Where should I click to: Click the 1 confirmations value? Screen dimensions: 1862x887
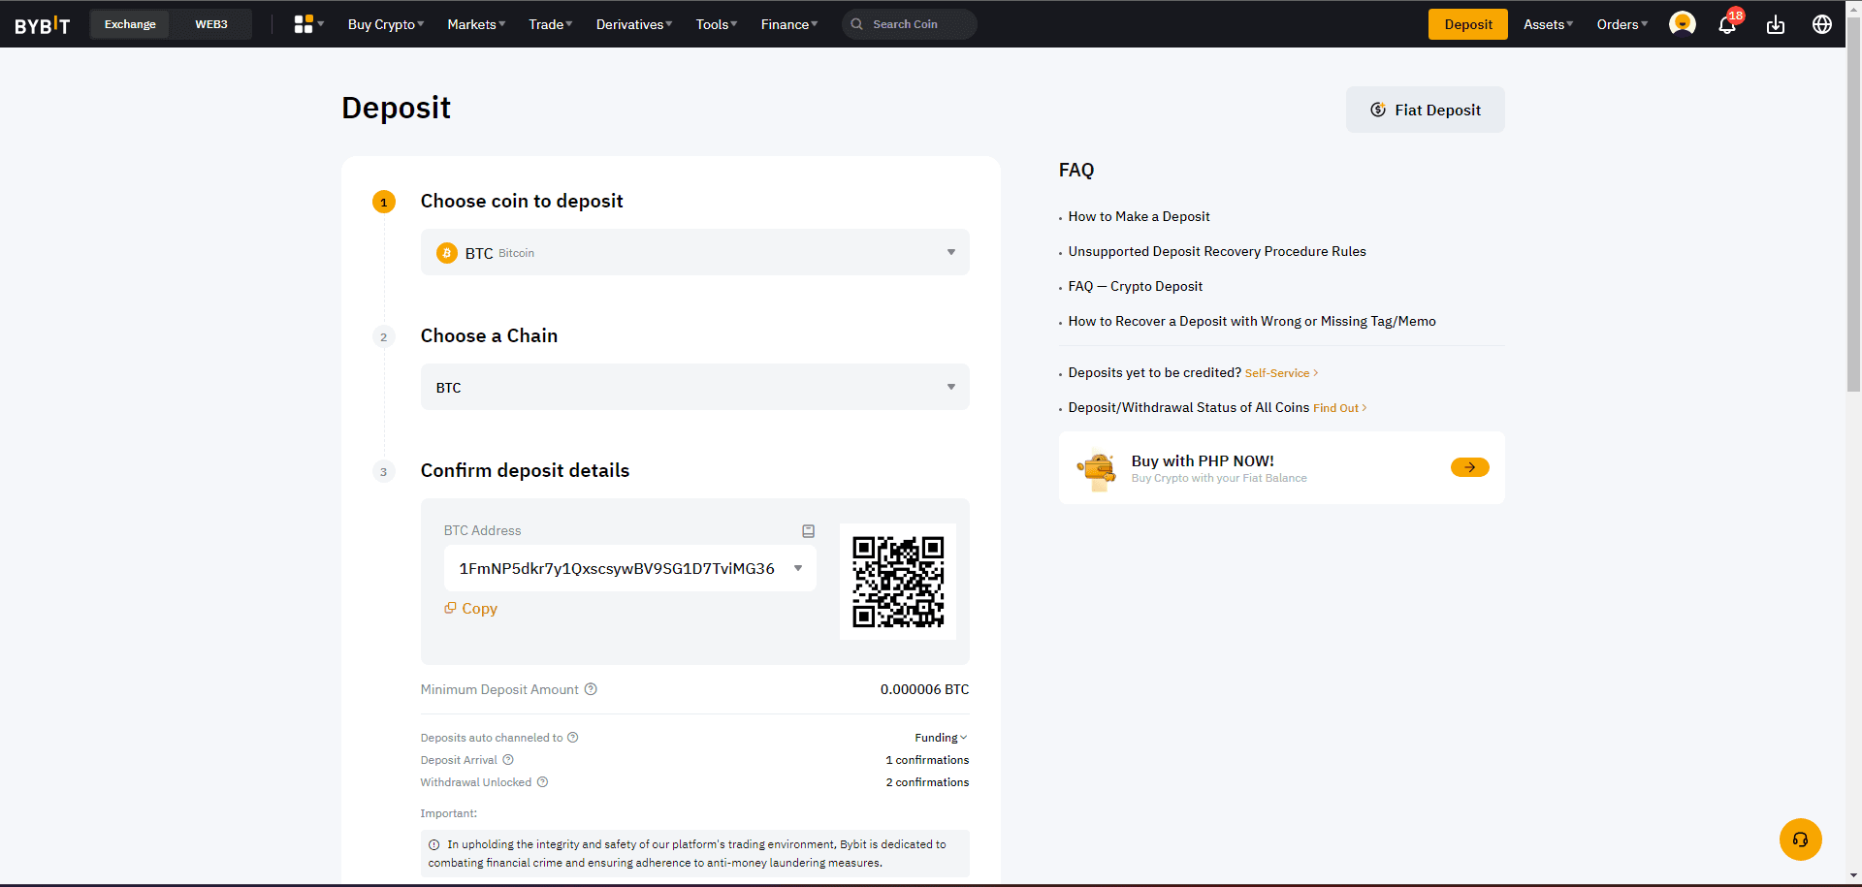(927, 760)
